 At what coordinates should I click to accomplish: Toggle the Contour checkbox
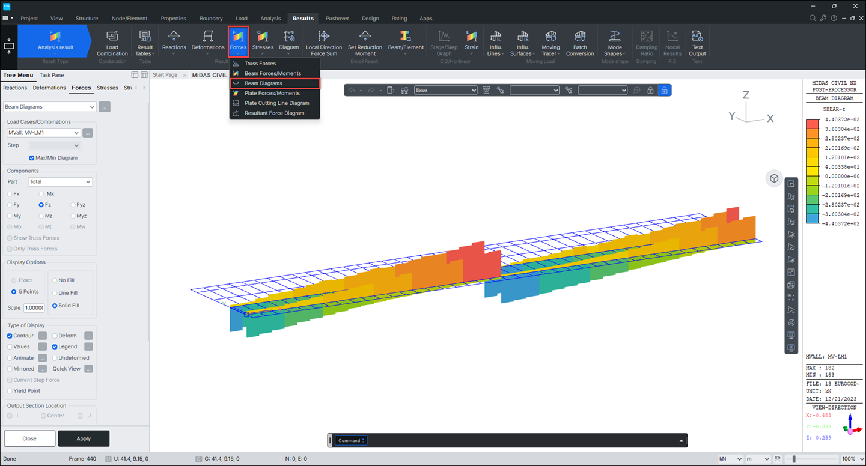coord(10,336)
